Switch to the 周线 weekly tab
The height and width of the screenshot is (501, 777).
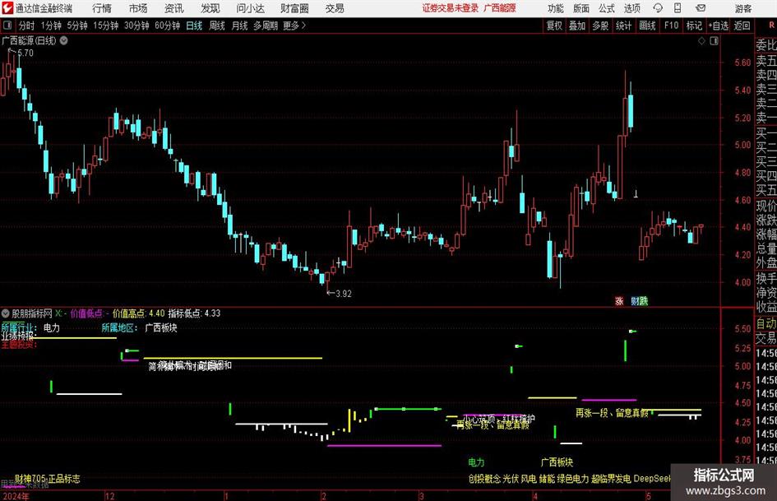[216, 26]
